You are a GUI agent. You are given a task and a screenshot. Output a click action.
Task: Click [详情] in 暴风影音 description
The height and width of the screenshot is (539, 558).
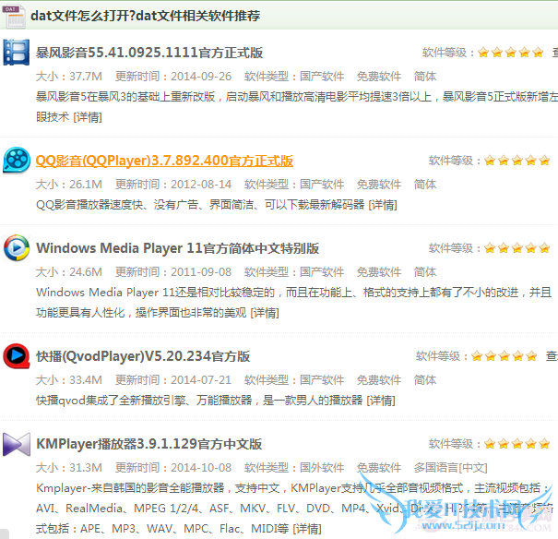pos(88,117)
